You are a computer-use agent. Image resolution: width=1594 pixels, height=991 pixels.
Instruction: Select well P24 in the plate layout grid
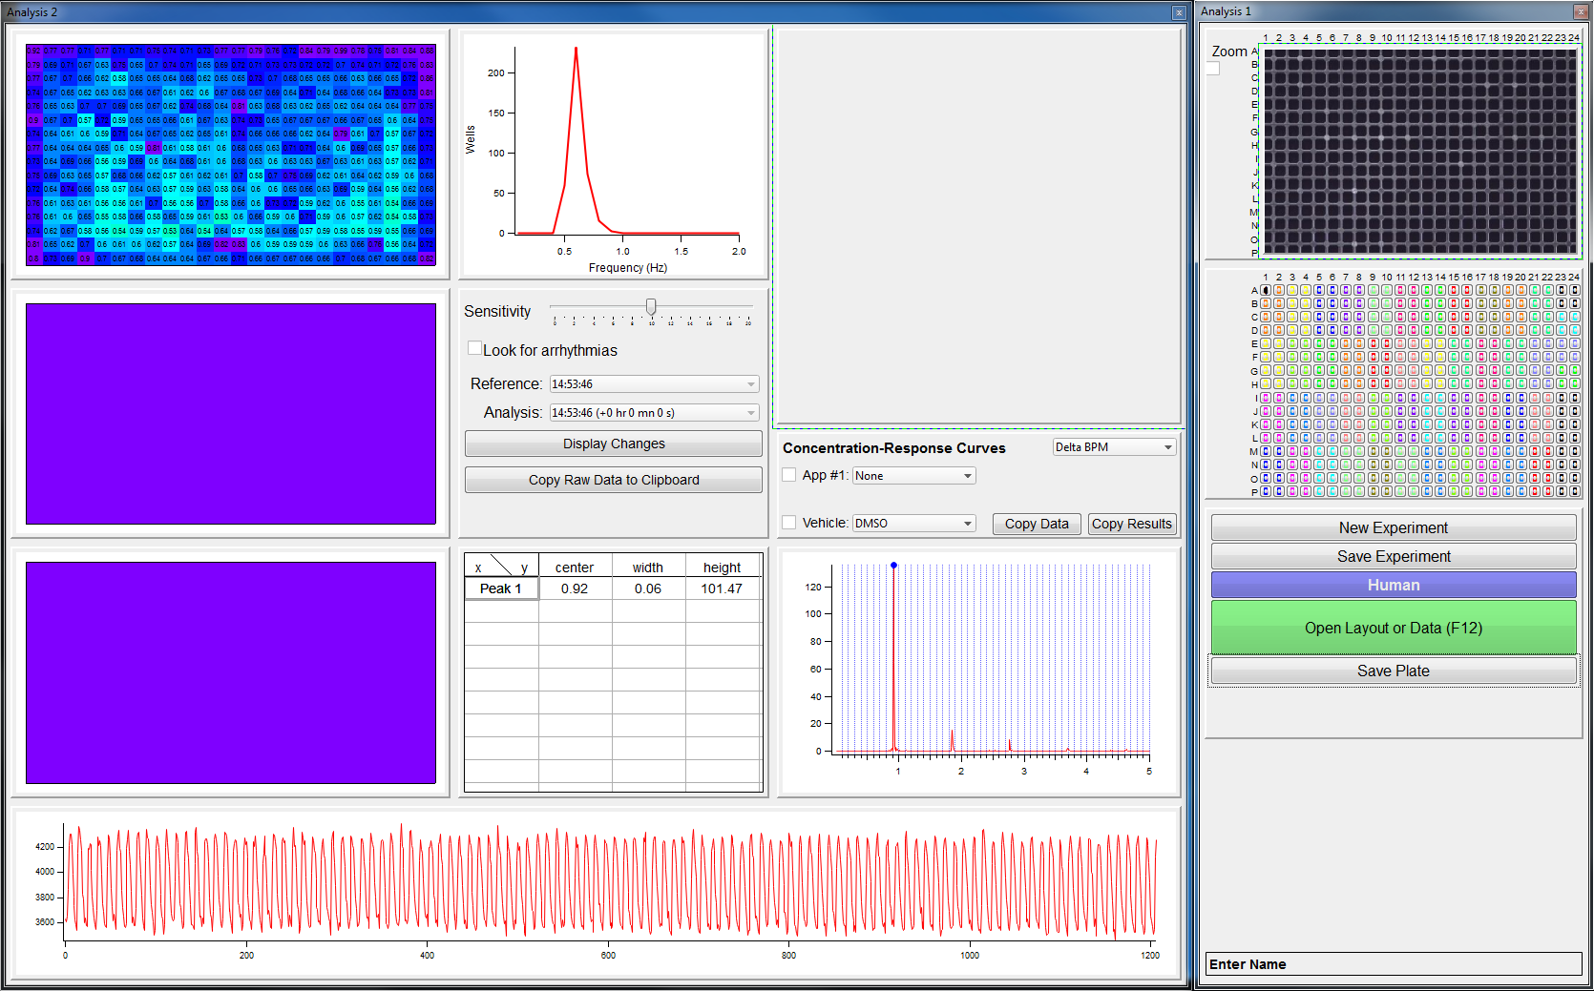pyautogui.click(x=1574, y=492)
